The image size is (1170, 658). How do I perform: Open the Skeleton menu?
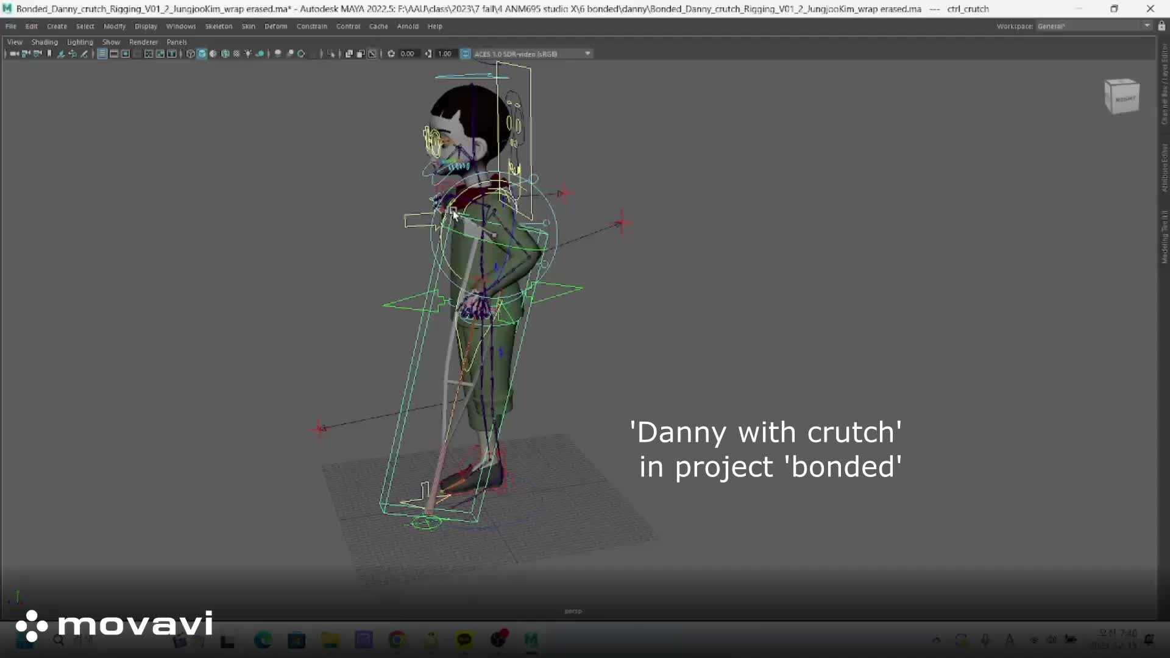click(218, 26)
